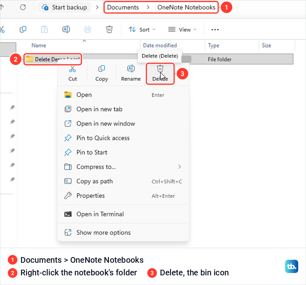Click Delete bin in the context menu
This screenshot has height=285, width=306.
coord(160,74)
